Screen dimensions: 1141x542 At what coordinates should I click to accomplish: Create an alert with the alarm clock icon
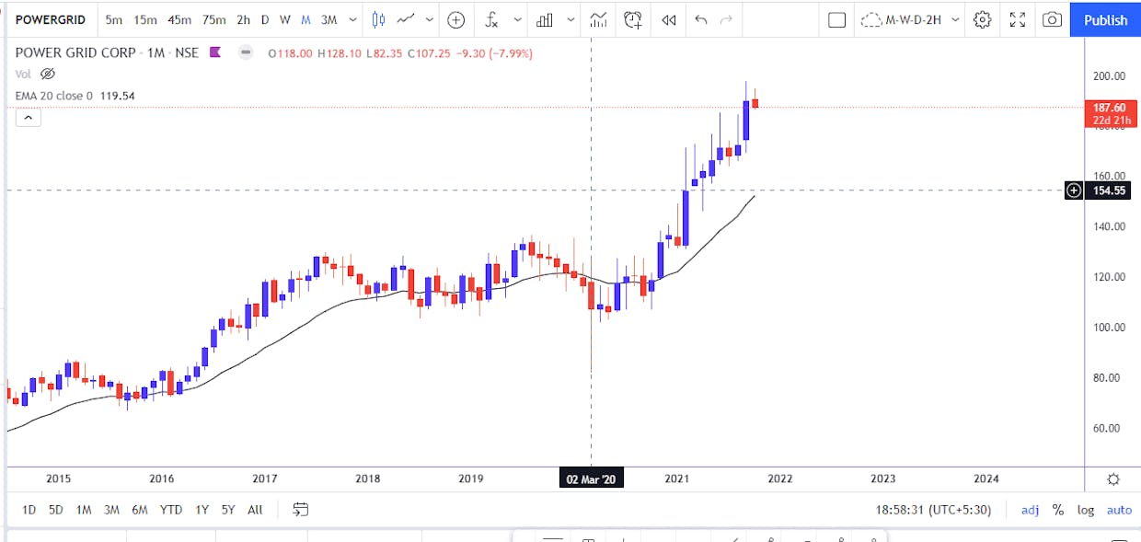[633, 19]
